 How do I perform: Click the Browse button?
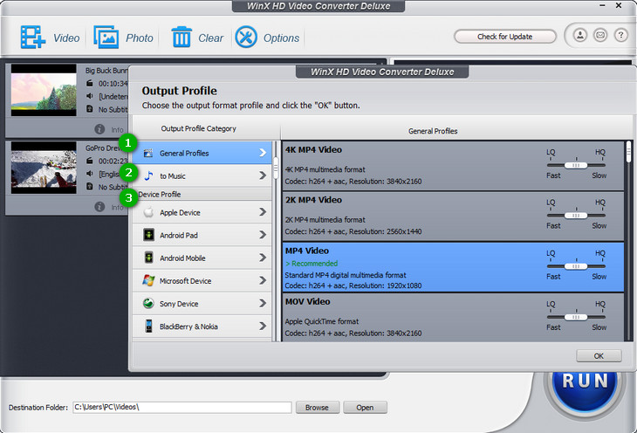(317, 408)
